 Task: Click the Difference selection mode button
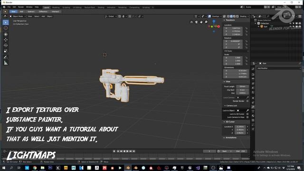(43, 11)
